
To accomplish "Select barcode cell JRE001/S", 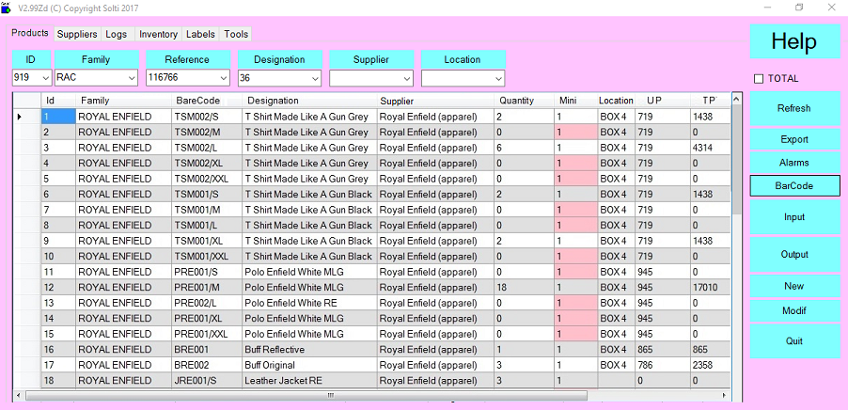I will [206, 381].
